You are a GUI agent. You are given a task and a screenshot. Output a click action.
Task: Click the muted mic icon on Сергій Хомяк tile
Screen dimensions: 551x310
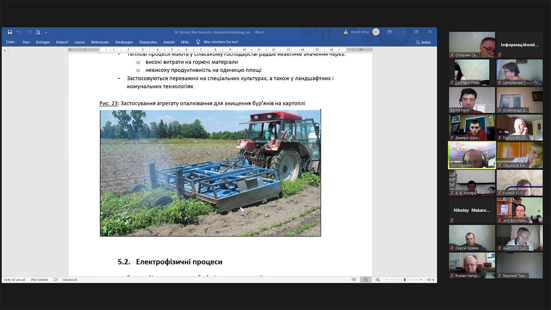[x=452, y=248]
